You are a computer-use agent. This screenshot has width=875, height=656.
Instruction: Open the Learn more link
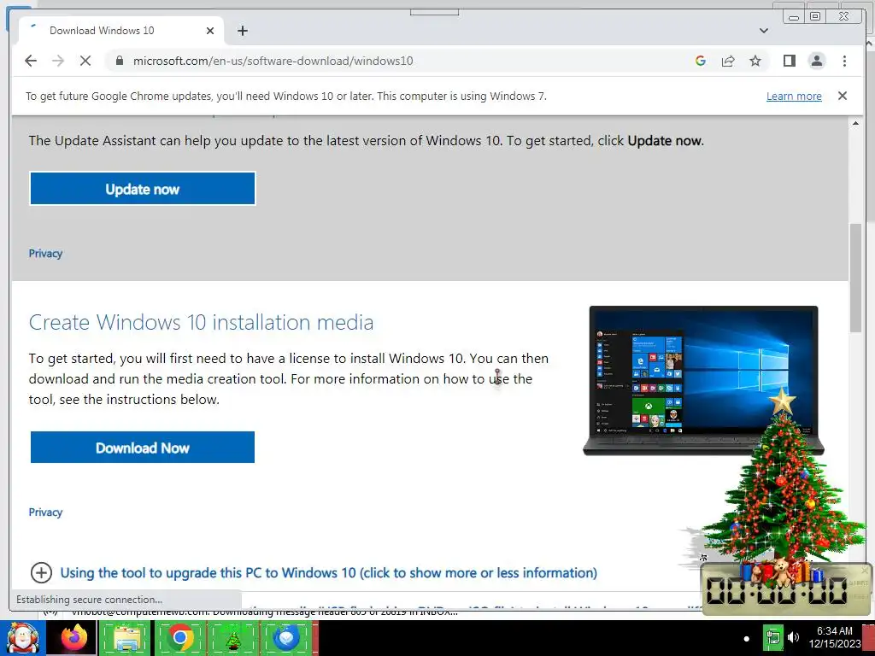click(794, 96)
